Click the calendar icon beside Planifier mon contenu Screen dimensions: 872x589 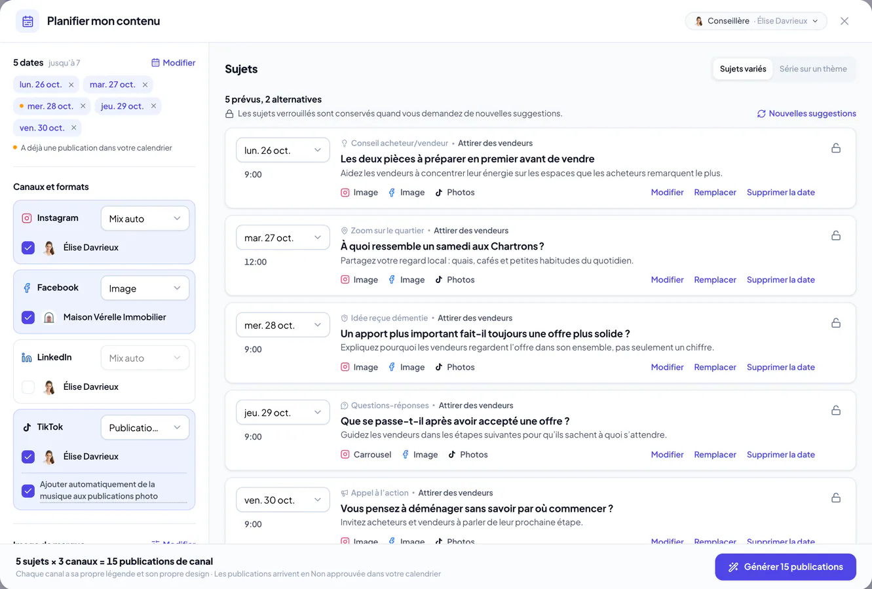(x=28, y=21)
